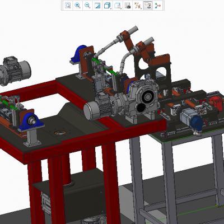Open the Display Style cube dropdown
Viewport: 224px width, 224px height.
[x=108, y=6]
